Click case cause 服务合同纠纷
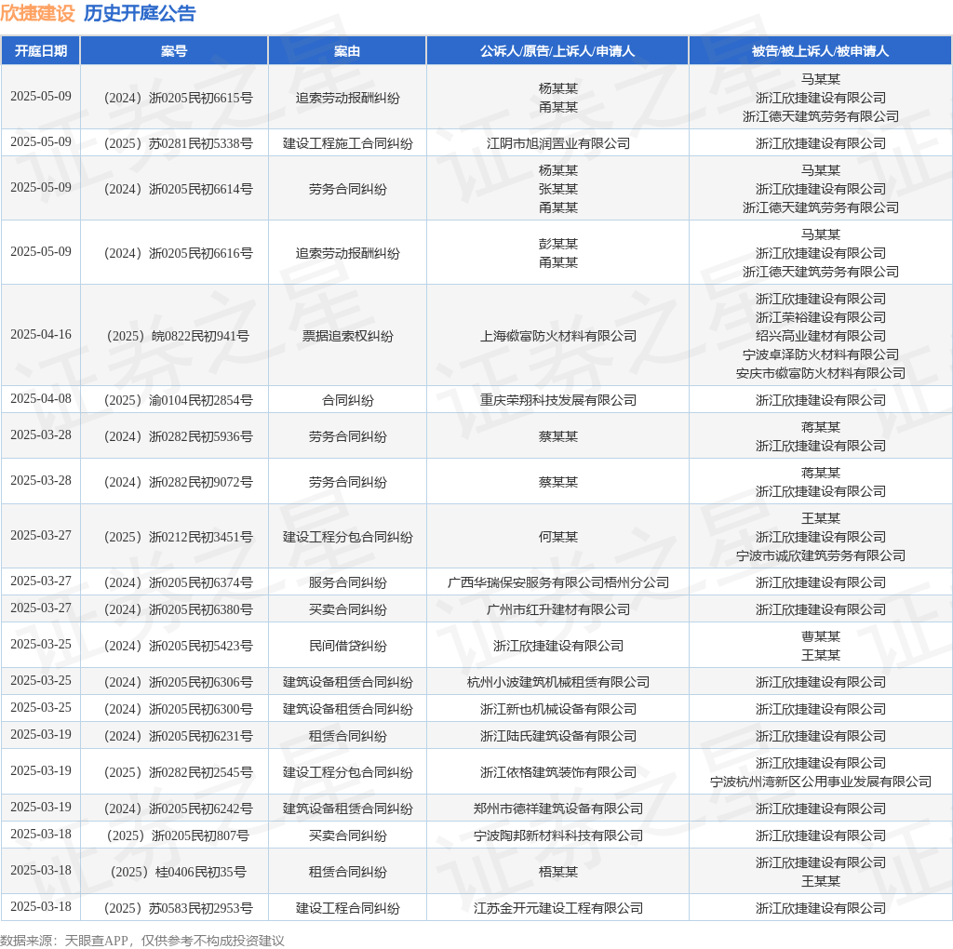This screenshot has width=953, height=949. point(347,582)
